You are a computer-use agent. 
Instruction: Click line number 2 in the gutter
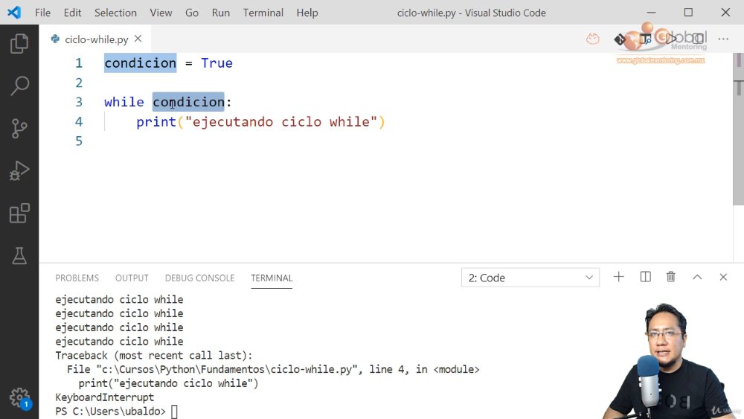tap(79, 83)
